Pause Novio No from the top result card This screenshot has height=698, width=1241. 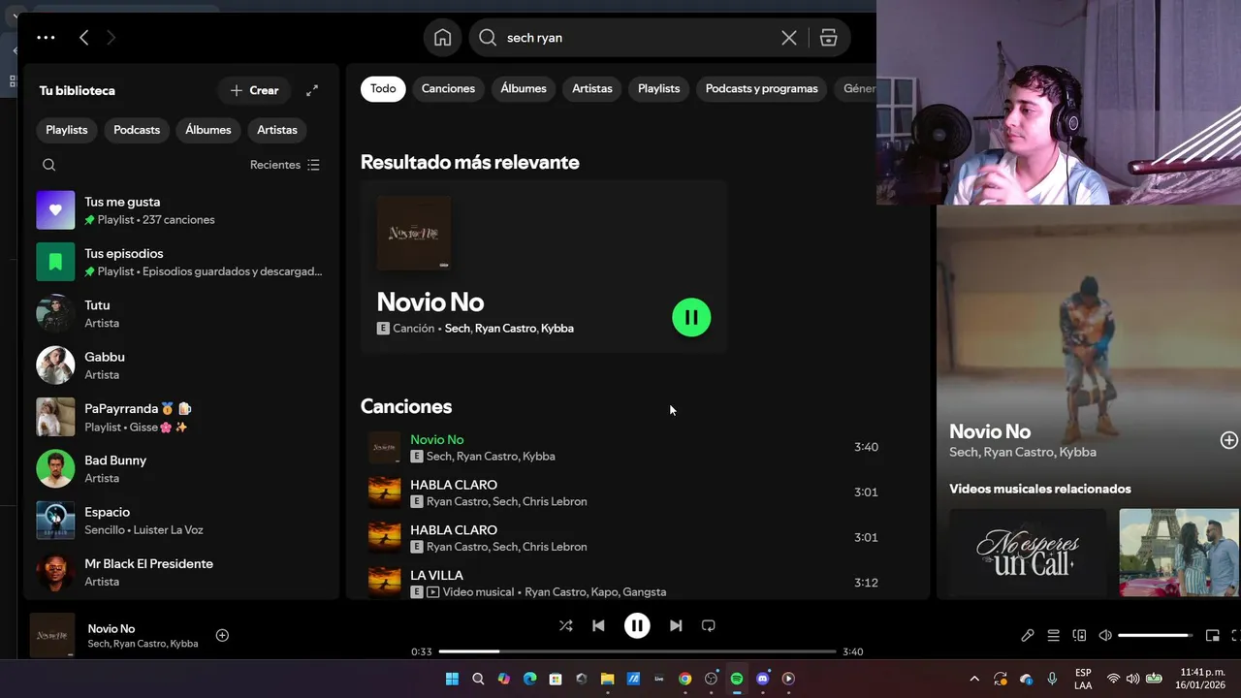[x=691, y=317]
